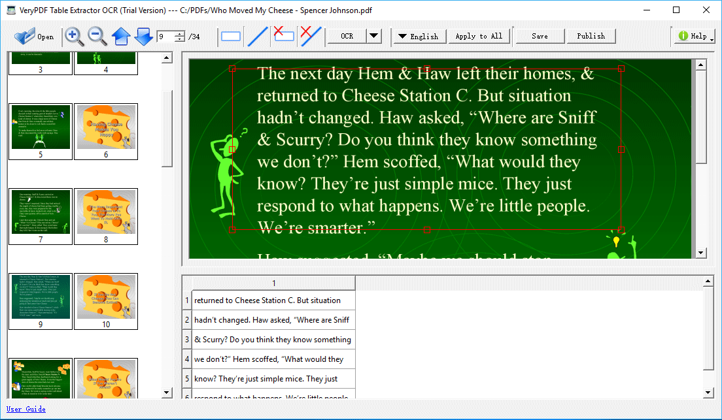Click Apply to All button

479,36
